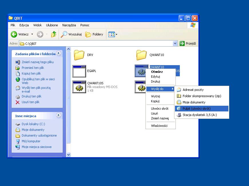Send to Stacja dyskietek 3,5 (A:)

pos(202,115)
